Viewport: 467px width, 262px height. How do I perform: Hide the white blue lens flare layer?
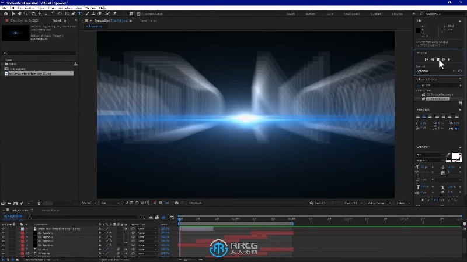pyautogui.click(x=3, y=229)
